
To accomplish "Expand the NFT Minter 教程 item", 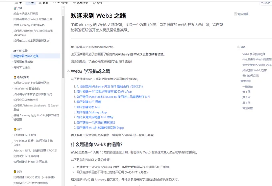I will tap(12, 143).
